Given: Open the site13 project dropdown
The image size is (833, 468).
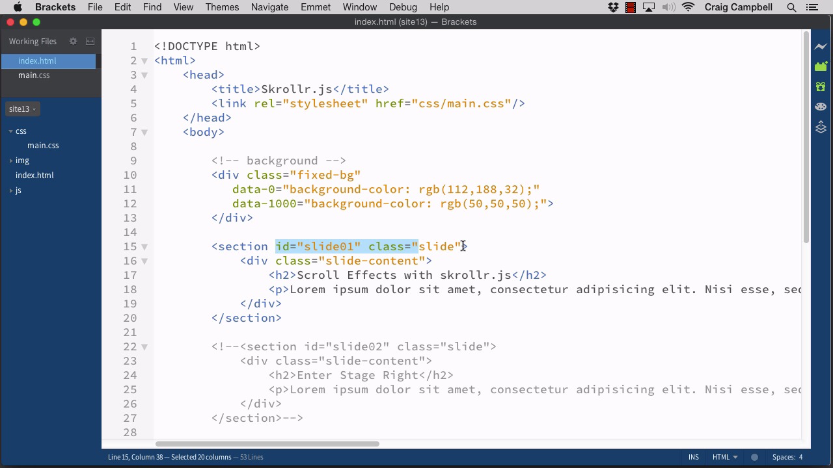Looking at the screenshot, I should click(23, 109).
